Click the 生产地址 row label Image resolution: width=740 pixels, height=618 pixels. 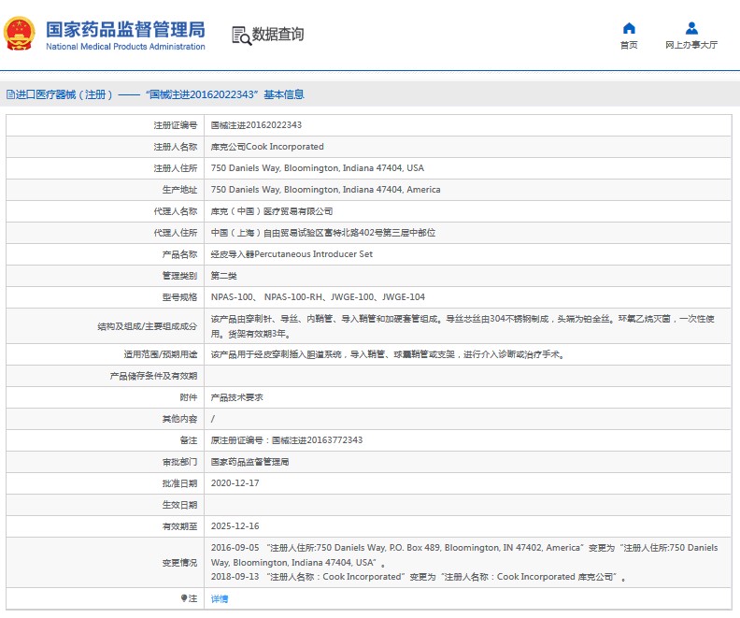point(179,190)
